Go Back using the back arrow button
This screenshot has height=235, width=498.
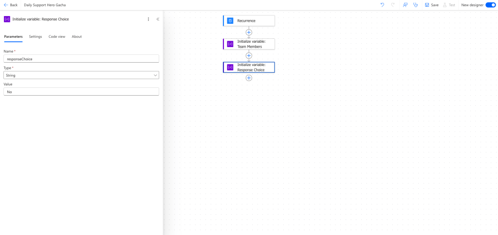pos(10,5)
